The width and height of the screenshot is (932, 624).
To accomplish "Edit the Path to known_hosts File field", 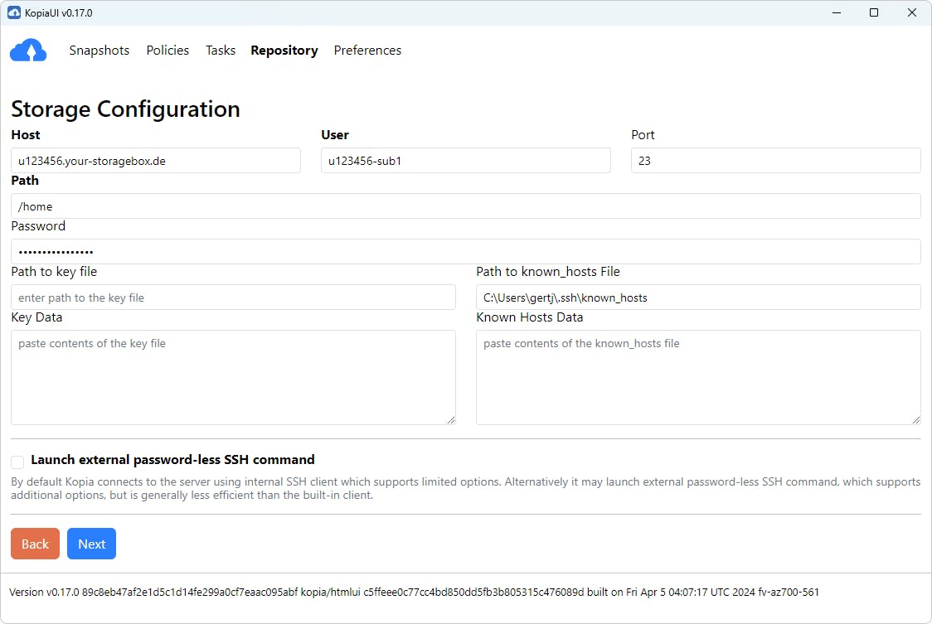I will 698,297.
